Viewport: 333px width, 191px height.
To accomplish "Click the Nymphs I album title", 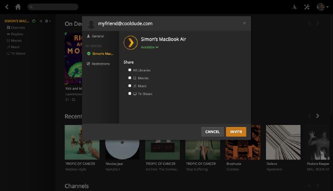I will 113,169.
